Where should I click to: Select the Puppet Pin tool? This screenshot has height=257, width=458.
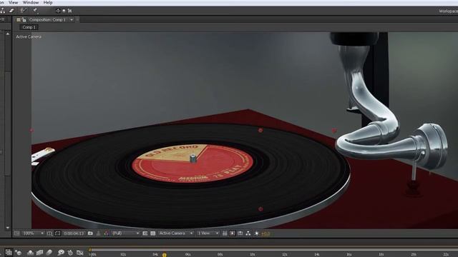35,11
